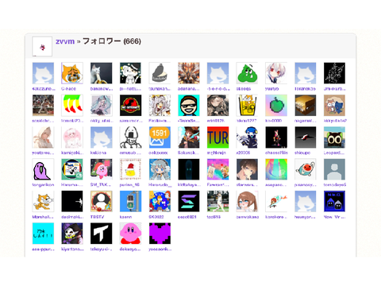
Task: Open the Kirby with Santa hat avatar
Action: (102, 169)
